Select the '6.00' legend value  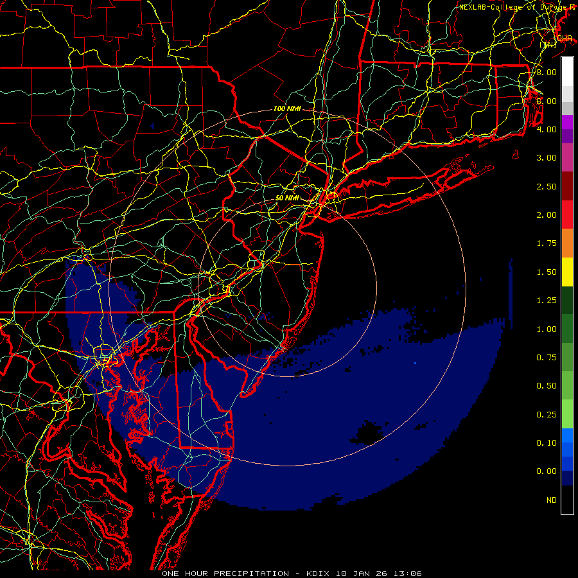pyautogui.click(x=547, y=101)
